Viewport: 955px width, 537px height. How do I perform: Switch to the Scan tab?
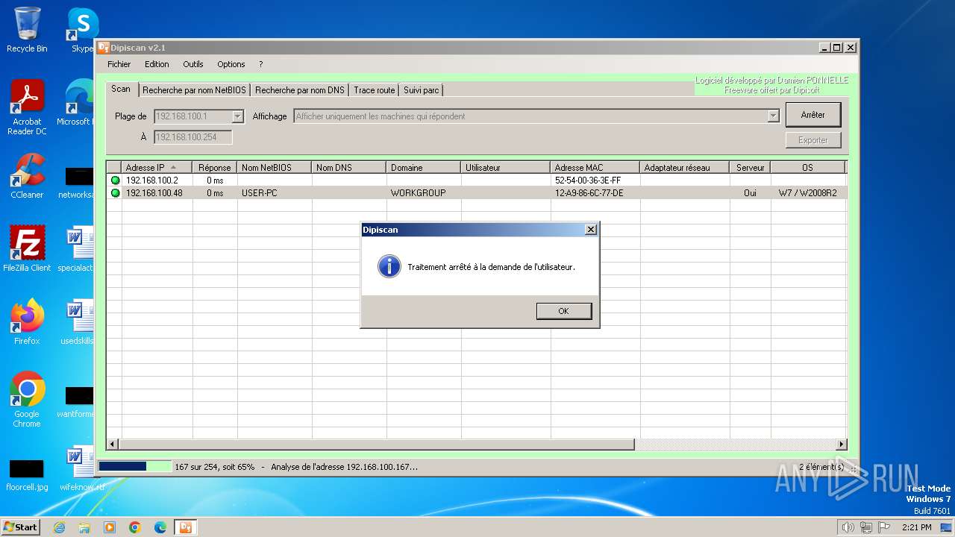click(121, 89)
